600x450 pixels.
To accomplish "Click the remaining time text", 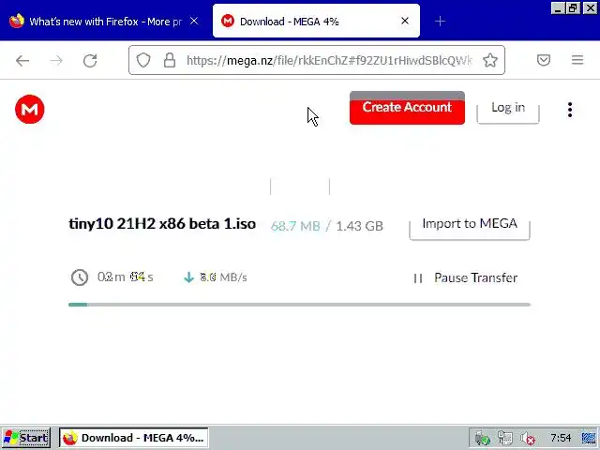I will 125,277.
